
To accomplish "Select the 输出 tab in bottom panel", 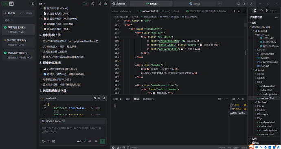I will tap(128, 99).
